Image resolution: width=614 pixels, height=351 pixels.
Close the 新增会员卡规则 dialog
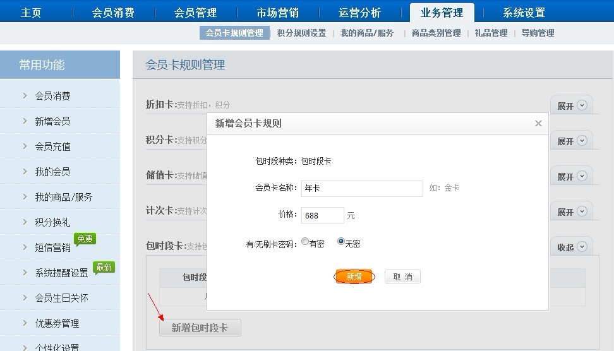[538, 124]
